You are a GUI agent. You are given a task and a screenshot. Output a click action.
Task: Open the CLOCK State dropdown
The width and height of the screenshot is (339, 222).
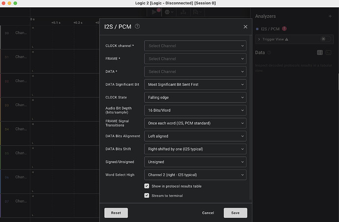pyautogui.click(x=195, y=98)
